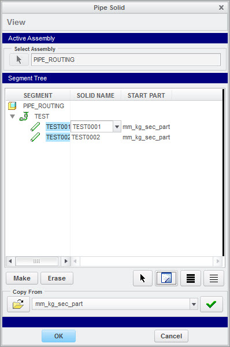Click left arrow of the wide scrollbar

[x=75, y=261]
